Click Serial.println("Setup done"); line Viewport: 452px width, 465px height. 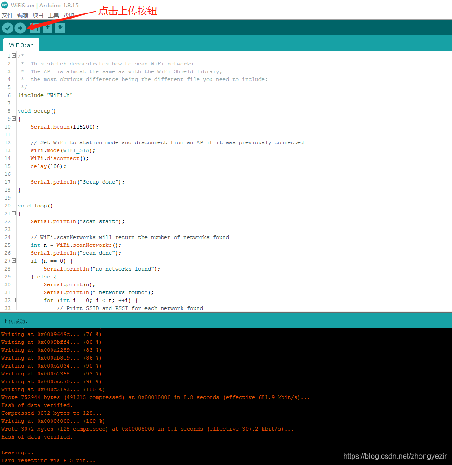(78, 182)
